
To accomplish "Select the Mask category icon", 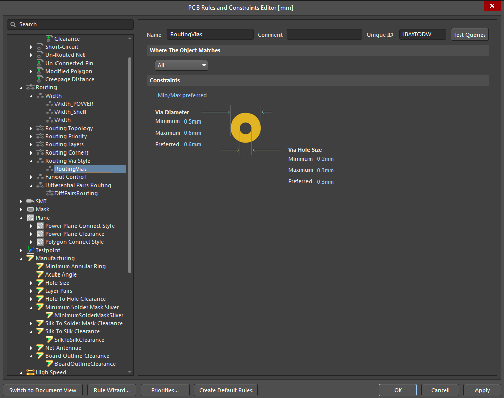I will (31, 209).
